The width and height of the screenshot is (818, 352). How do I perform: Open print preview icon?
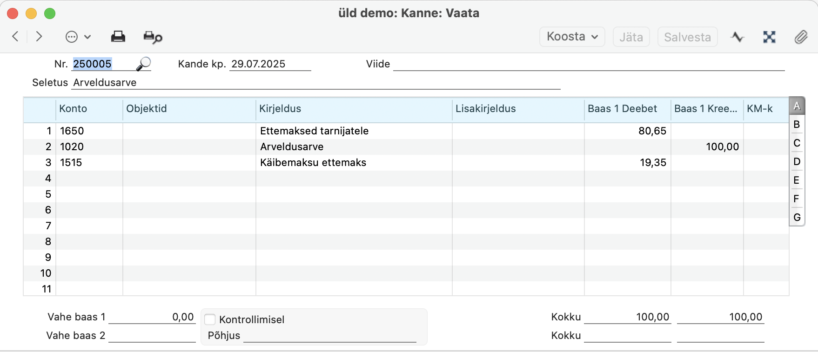[x=153, y=37]
